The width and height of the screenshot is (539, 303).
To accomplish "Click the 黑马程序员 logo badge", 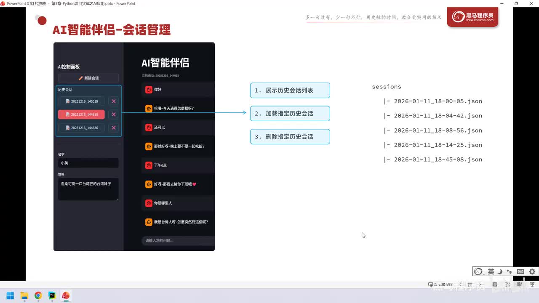I will coord(472,17).
